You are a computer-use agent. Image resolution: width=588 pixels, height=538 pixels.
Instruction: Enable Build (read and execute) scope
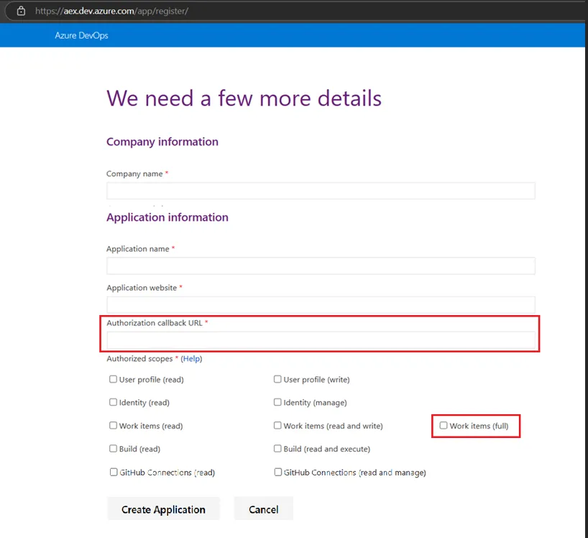pyautogui.click(x=277, y=449)
